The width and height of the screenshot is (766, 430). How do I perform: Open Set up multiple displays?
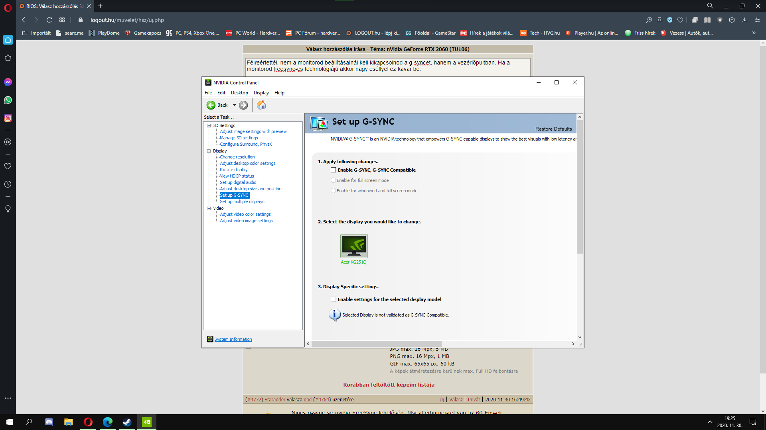[242, 201]
